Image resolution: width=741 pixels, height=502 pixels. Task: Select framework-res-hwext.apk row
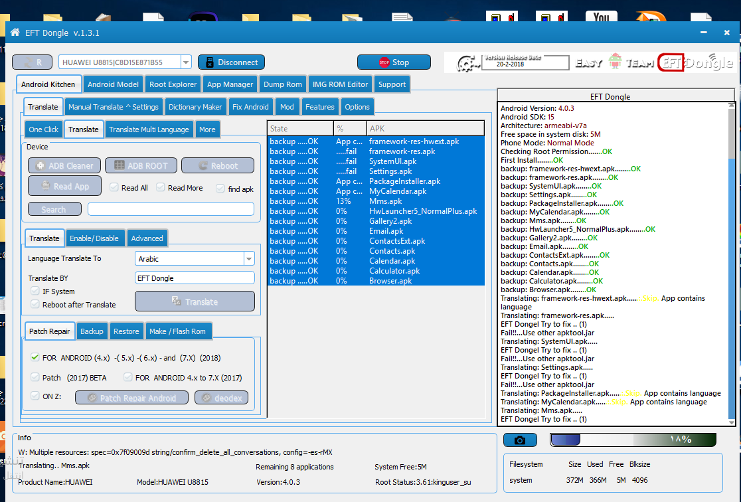click(x=376, y=141)
